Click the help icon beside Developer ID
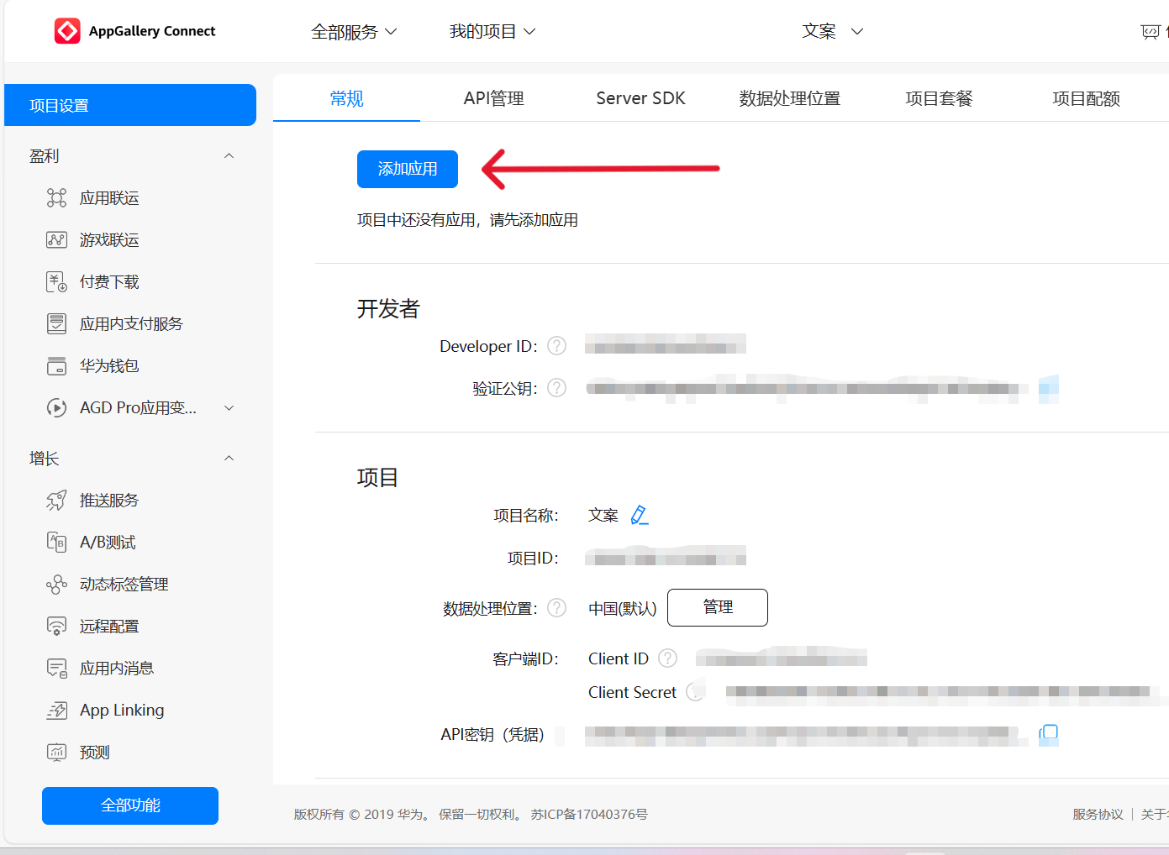1169x855 pixels. tap(556, 346)
